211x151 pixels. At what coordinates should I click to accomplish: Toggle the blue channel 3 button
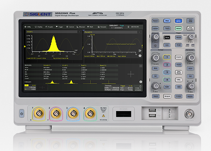167,72
